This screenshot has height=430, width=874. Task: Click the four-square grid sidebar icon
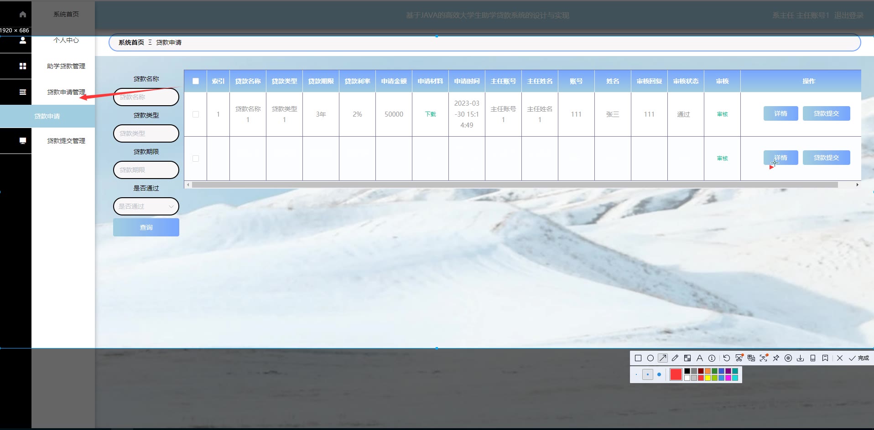coord(23,66)
